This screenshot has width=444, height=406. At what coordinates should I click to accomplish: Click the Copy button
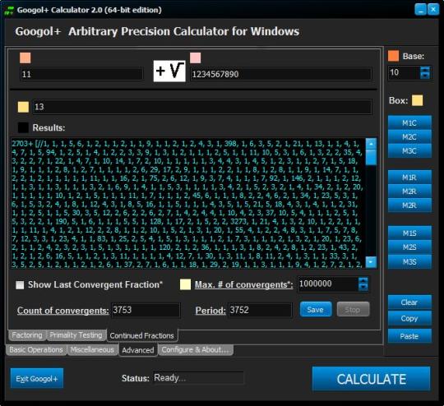pos(409,319)
